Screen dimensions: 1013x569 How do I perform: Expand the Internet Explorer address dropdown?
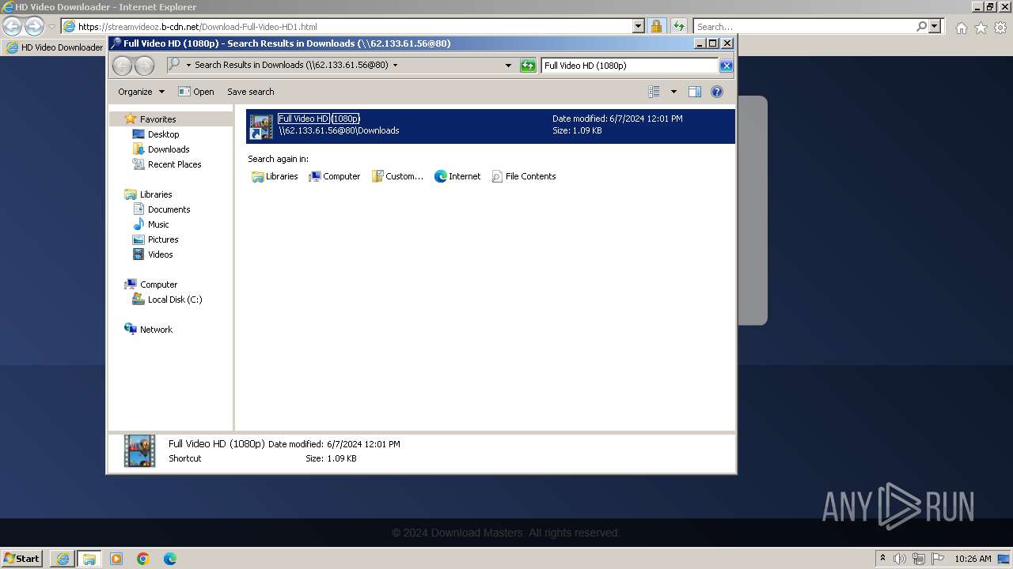(x=639, y=26)
